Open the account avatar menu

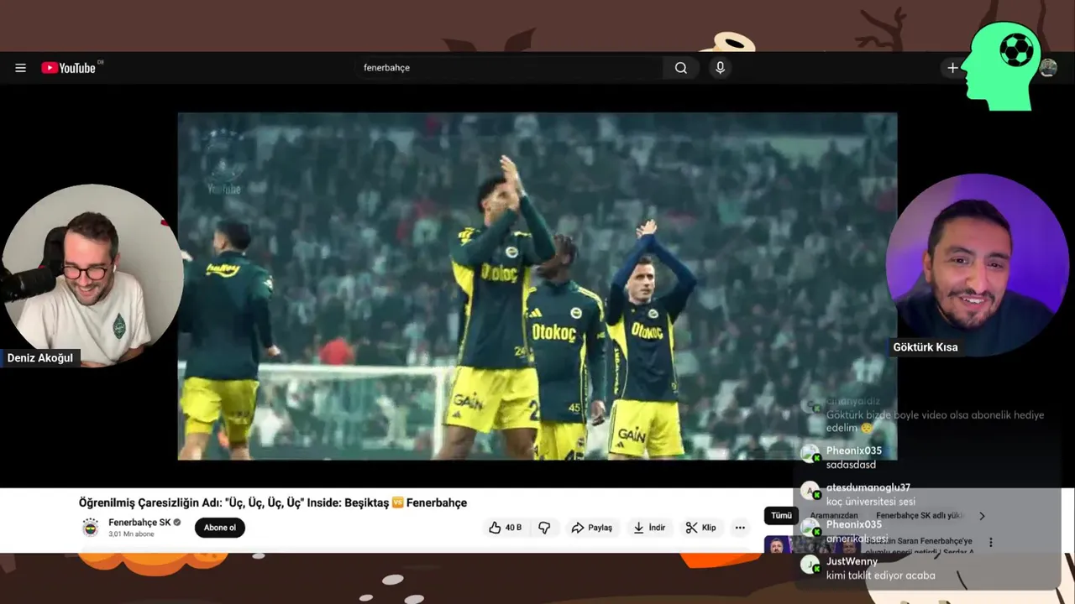coord(1048,68)
